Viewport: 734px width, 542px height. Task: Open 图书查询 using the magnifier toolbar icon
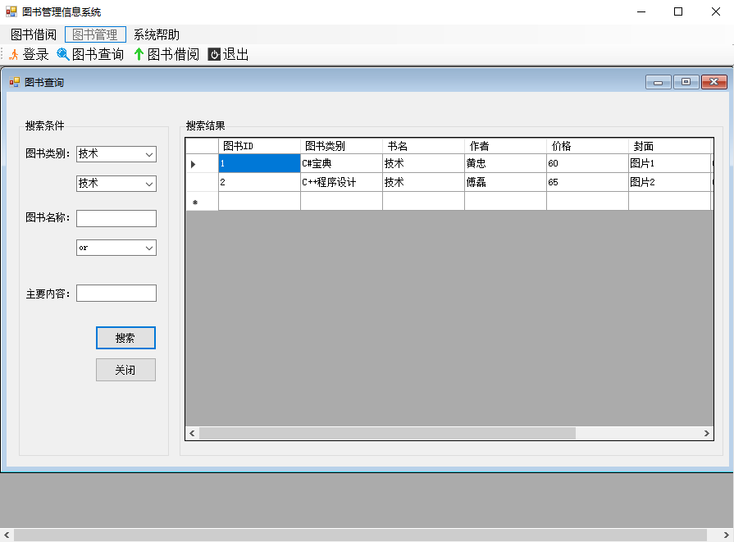click(63, 54)
